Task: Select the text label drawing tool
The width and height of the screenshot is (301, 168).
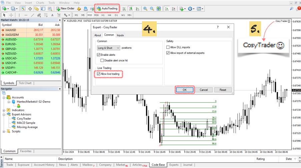Action: (x=52, y=15)
